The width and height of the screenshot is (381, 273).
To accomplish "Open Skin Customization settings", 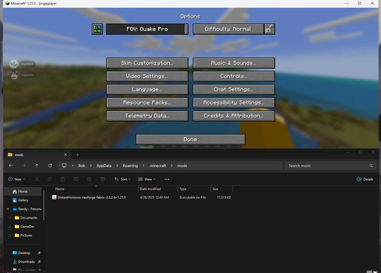I will pyautogui.click(x=147, y=63).
